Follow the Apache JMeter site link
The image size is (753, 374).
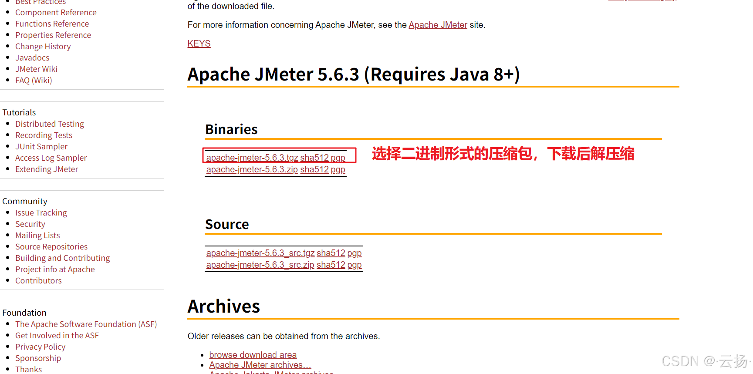click(438, 25)
